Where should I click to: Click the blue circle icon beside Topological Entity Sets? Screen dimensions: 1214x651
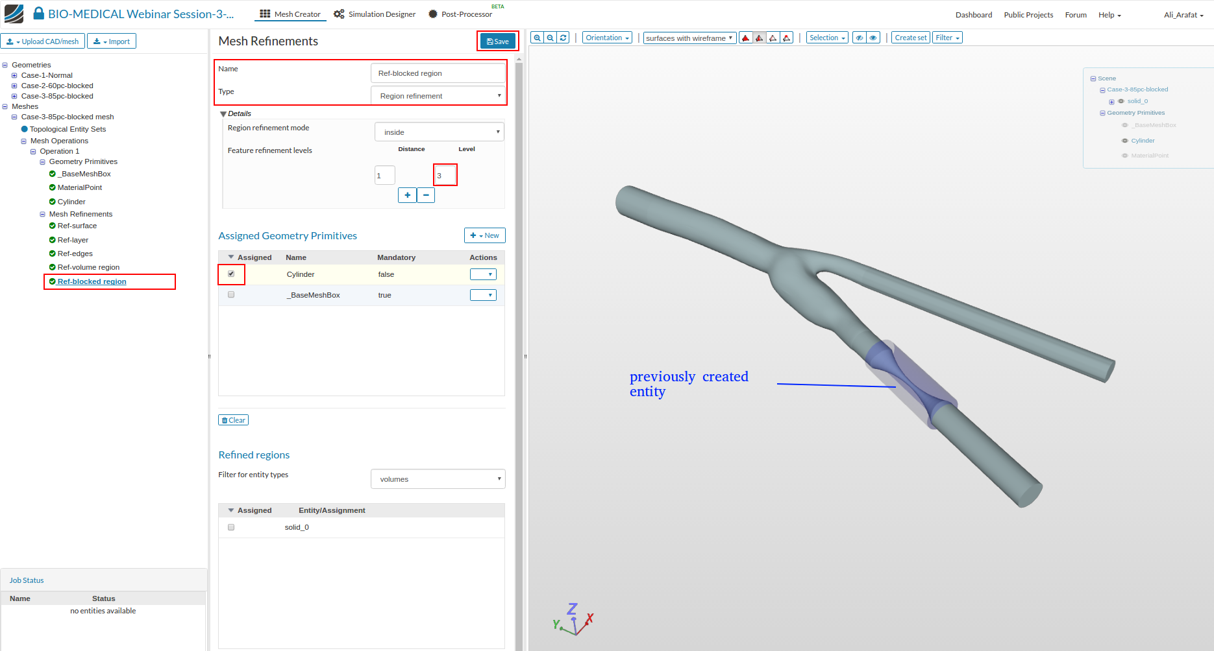[25, 129]
